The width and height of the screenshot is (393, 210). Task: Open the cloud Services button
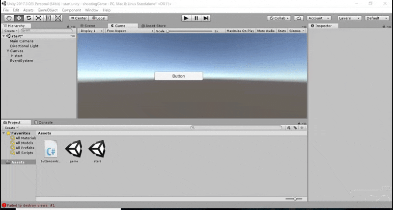point(299,18)
